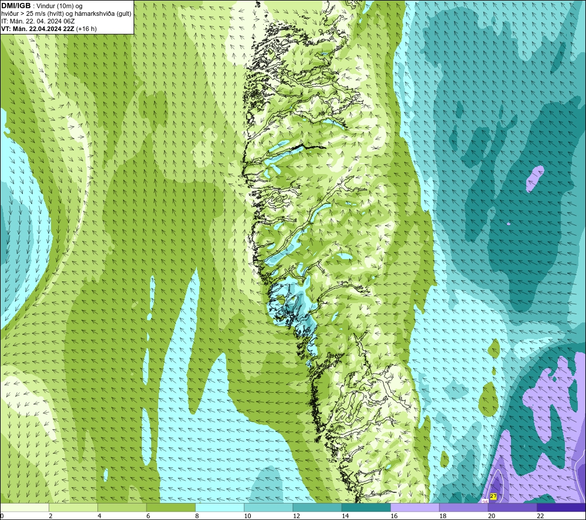The height and width of the screenshot is (520, 586).
Task: Click the legend number "6"
Action: click(x=148, y=516)
